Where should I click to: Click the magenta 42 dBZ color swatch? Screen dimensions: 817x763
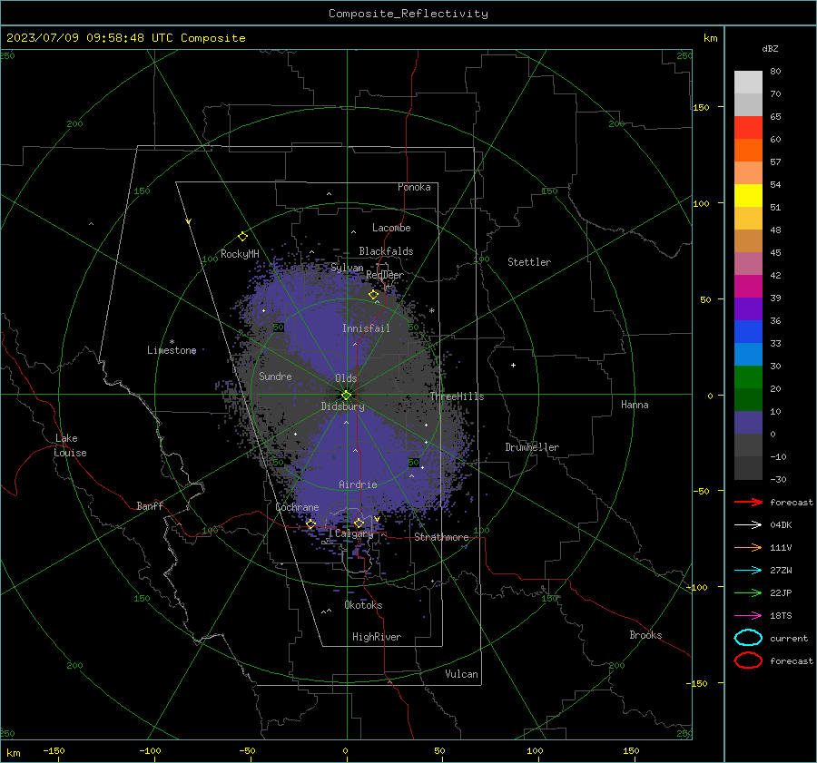pos(749,287)
